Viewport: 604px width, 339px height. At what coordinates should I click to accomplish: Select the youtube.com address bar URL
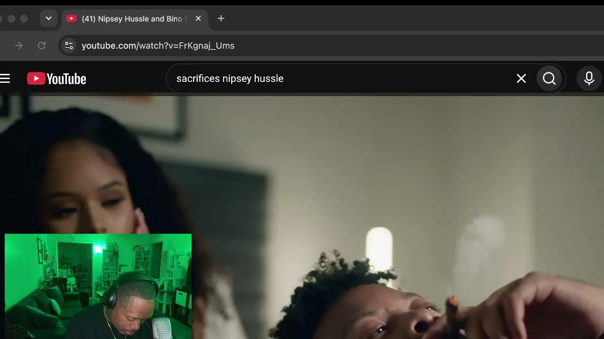(158, 46)
